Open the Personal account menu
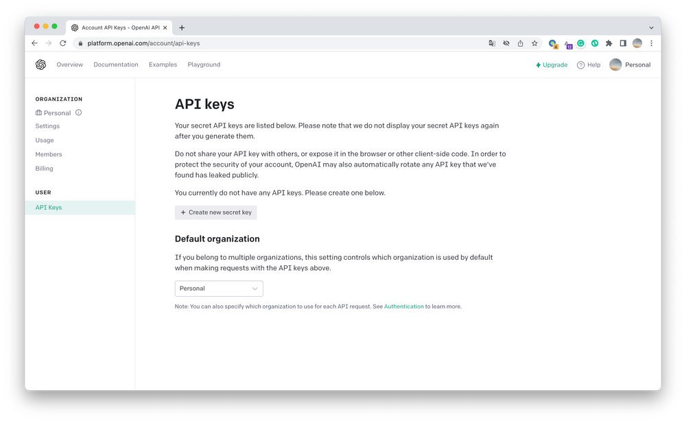Image resolution: width=686 pixels, height=423 pixels. [630, 65]
